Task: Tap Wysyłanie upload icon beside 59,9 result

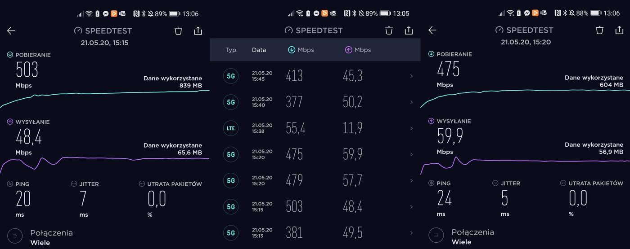Action: pyautogui.click(x=431, y=121)
